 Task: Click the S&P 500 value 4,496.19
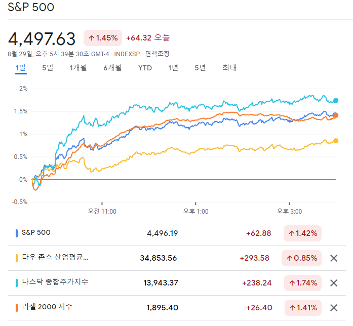coord(162,233)
